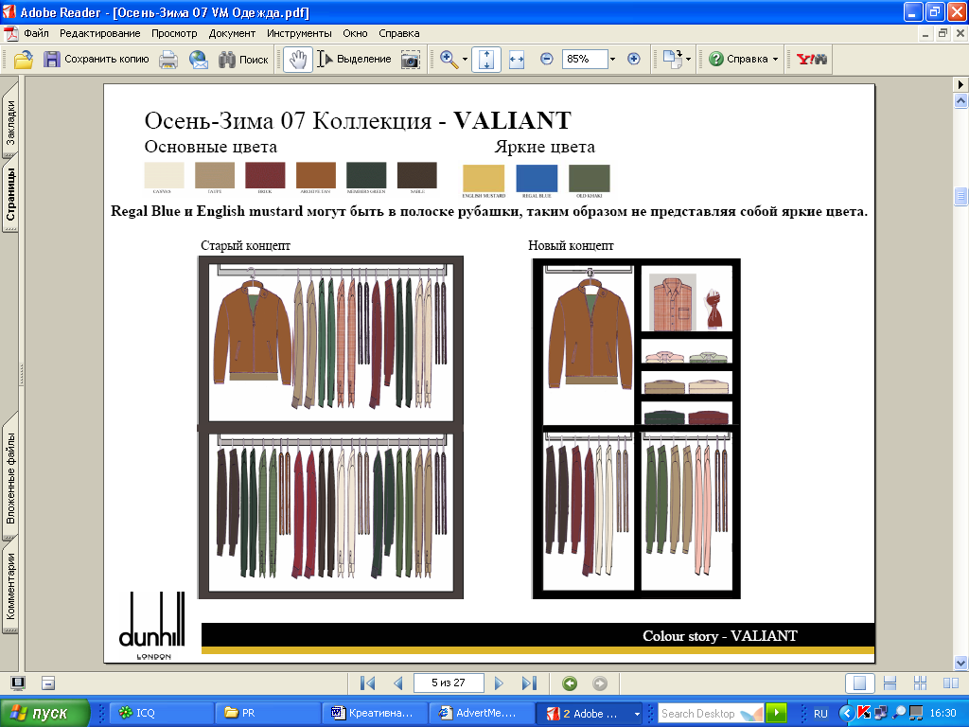Go back to the previous view
Image resolution: width=969 pixels, height=727 pixels.
570,683
